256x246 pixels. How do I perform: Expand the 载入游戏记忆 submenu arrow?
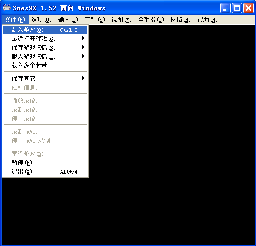point(83,56)
